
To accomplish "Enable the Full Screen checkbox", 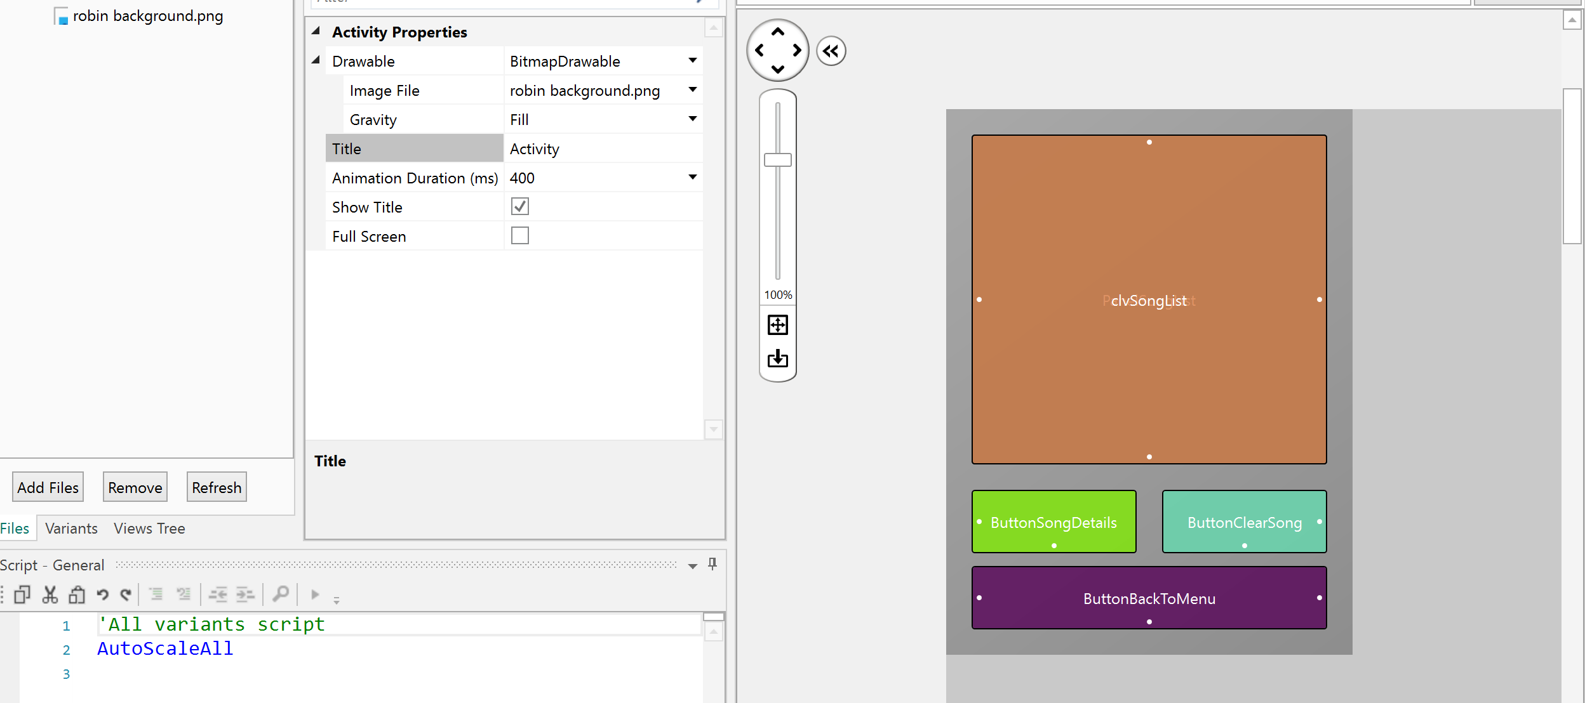I will pyautogui.click(x=519, y=236).
